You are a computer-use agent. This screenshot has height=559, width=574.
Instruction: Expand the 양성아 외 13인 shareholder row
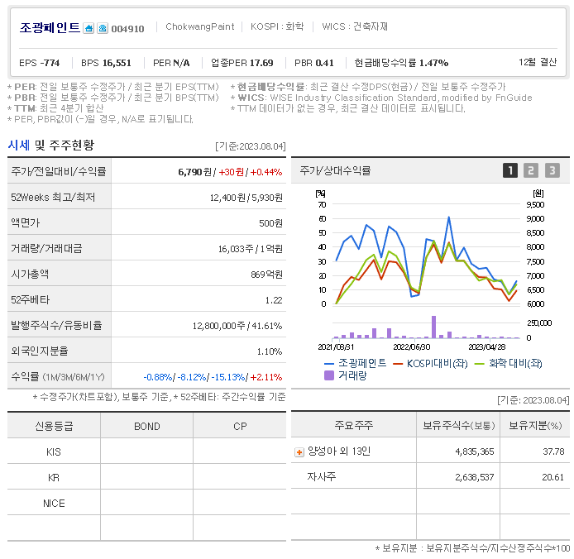click(x=299, y=452)
